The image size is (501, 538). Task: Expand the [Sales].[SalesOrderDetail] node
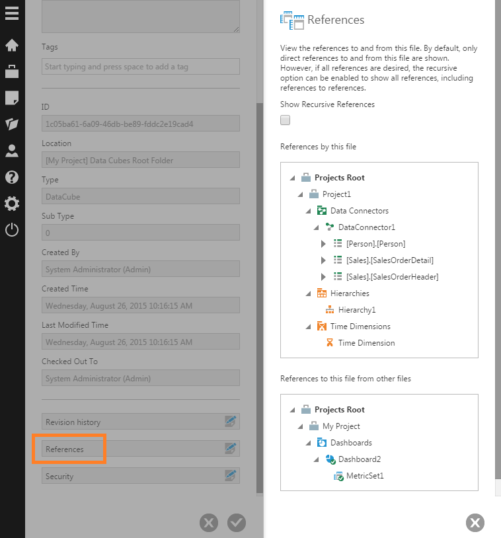pyautogui.click(x=323, y=260)
